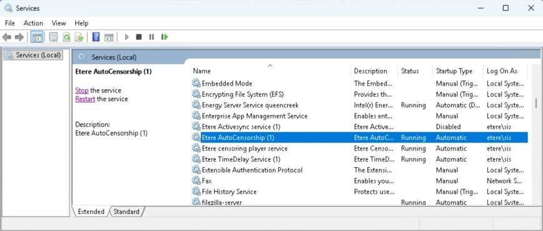This screenshot has width=543, height=231.
Task: Toggle Show/Hide Console Tree toolbar button
Action: click(x=37, y=37)
